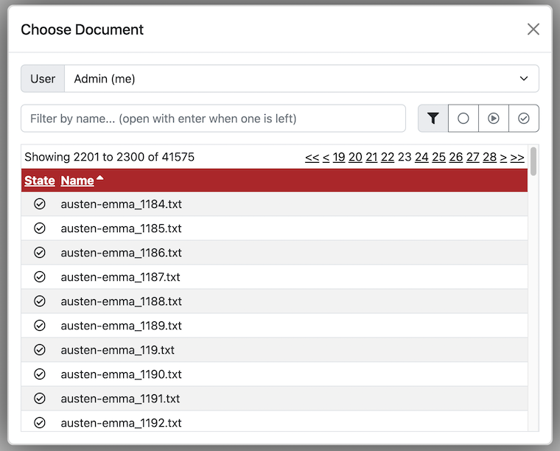Image resolution: width=560 pixels, height=451 pixels.
Task: Select austen-emma_119.txt from the list
Action: 117,350
